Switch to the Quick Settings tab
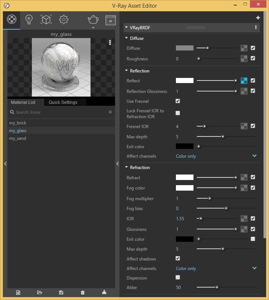 pos(65,102)
